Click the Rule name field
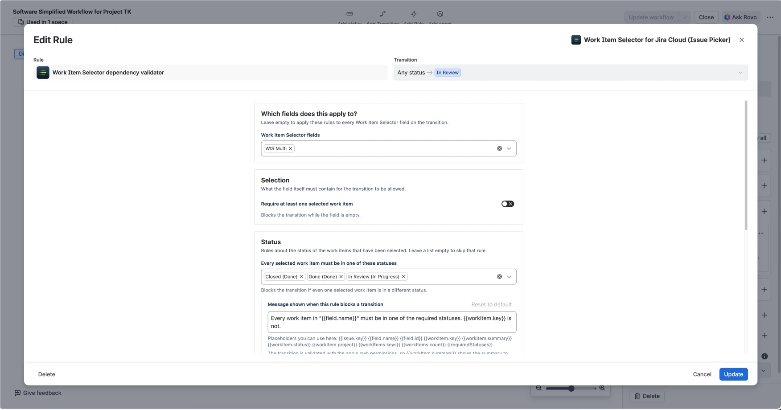The height and width of the screenshot is (410, 781). click(210, 73)
